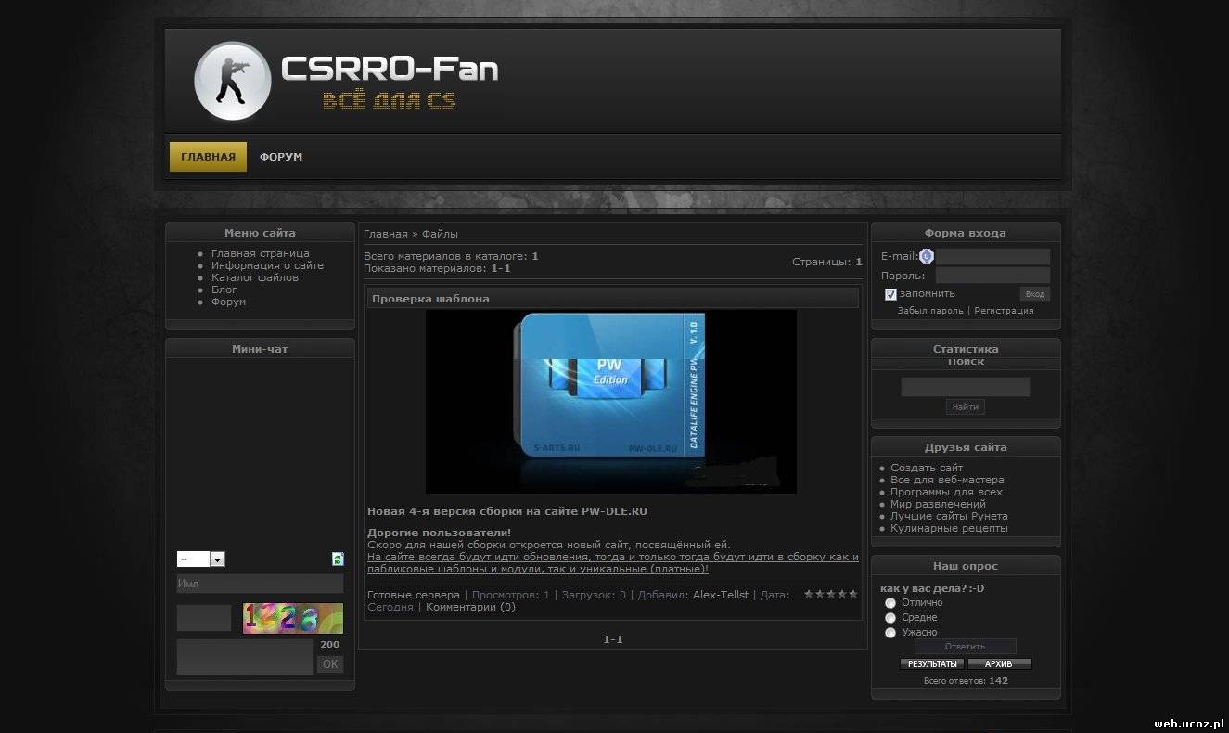Viewport: 1229px width, 733px height.
Task: Pick the 'Ужасно' poll radio button
Action: click(890, 632)
